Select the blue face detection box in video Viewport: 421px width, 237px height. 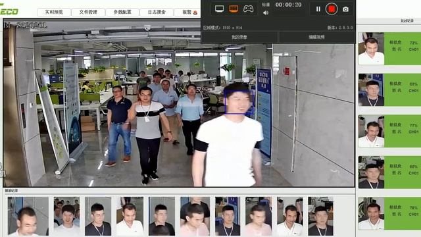coord(239,102)
